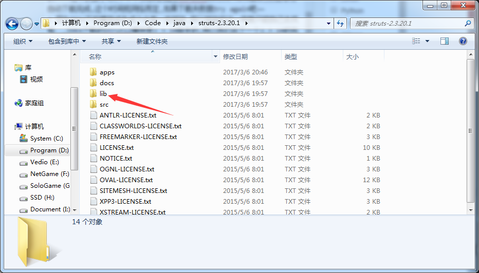Select 家庭组 in navigation pane

point(34,103)
